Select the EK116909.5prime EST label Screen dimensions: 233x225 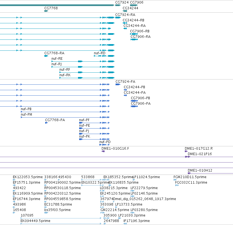tap(28, 194)
